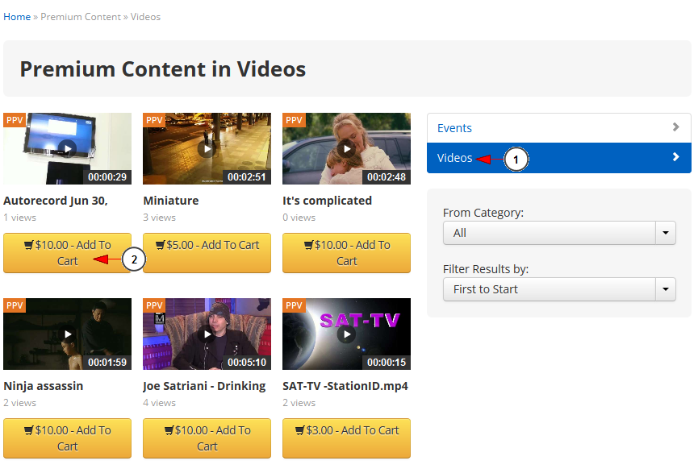698x473 pixels.
Task: Click the 00:05:10 duration label
Action: (247, 363)
